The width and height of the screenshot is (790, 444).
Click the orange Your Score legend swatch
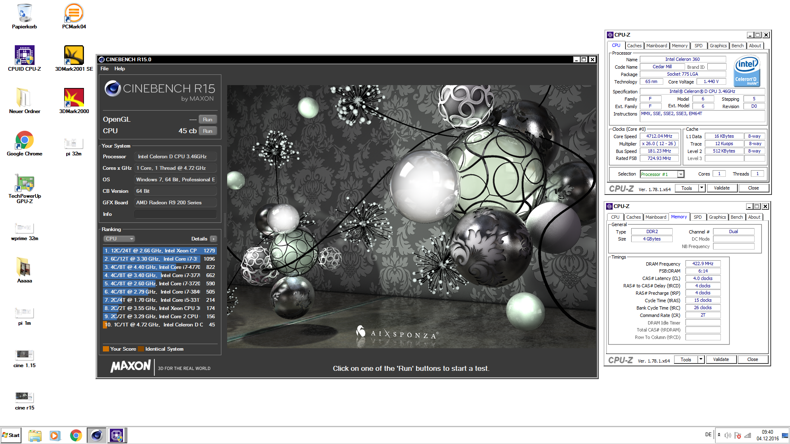point(106,349)
